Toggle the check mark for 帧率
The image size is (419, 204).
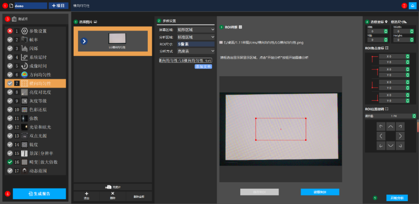point(10,39)
